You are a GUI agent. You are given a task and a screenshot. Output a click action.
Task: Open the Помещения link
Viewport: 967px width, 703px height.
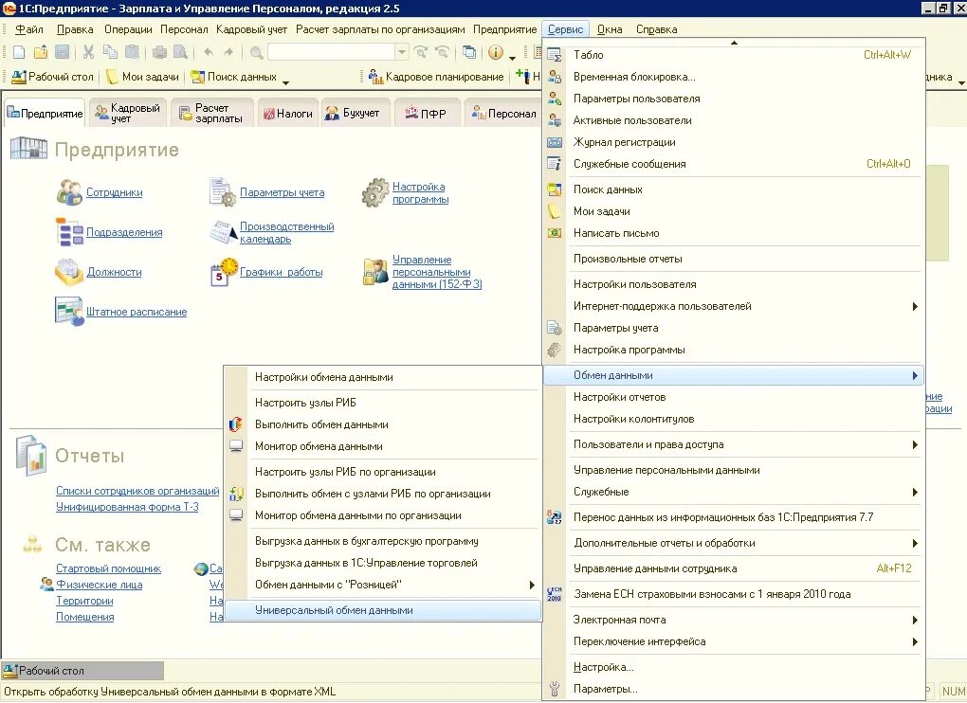pos(85,616)
